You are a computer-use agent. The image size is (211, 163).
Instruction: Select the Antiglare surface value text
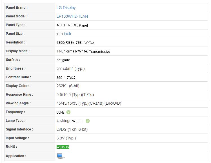coord(63,60)
